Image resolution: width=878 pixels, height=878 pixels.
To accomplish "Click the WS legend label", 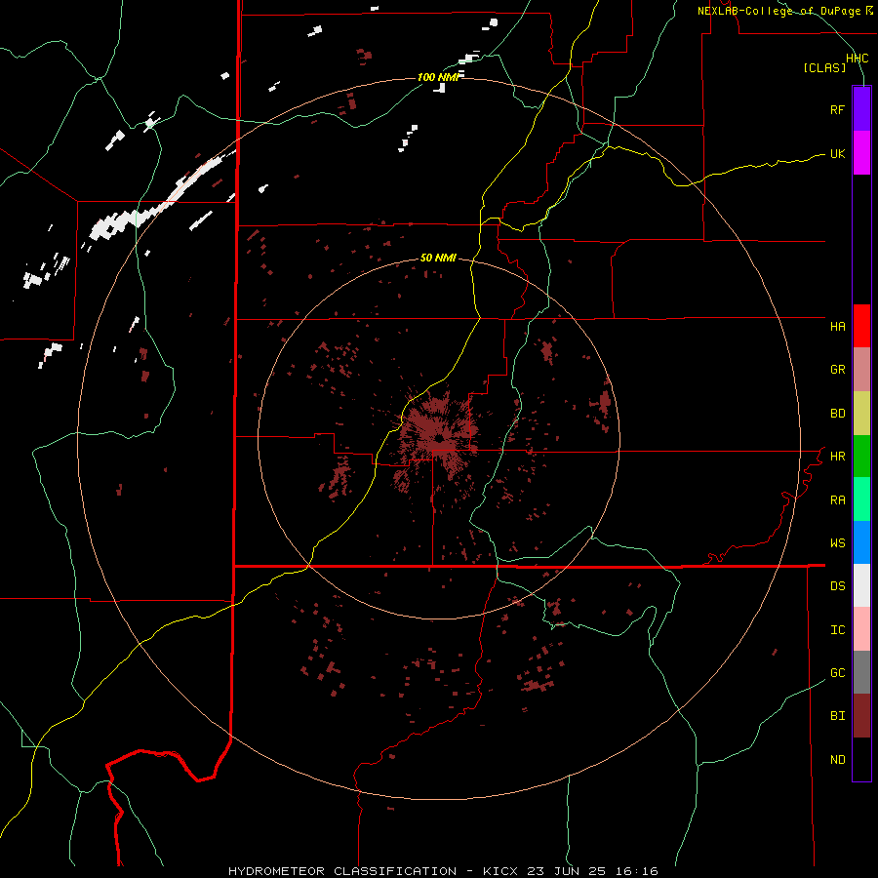I will [x=837, y=543].
